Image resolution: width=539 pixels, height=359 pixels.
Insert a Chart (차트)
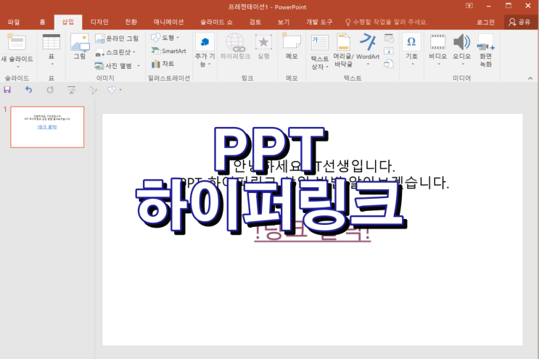(x=163, y=64)
